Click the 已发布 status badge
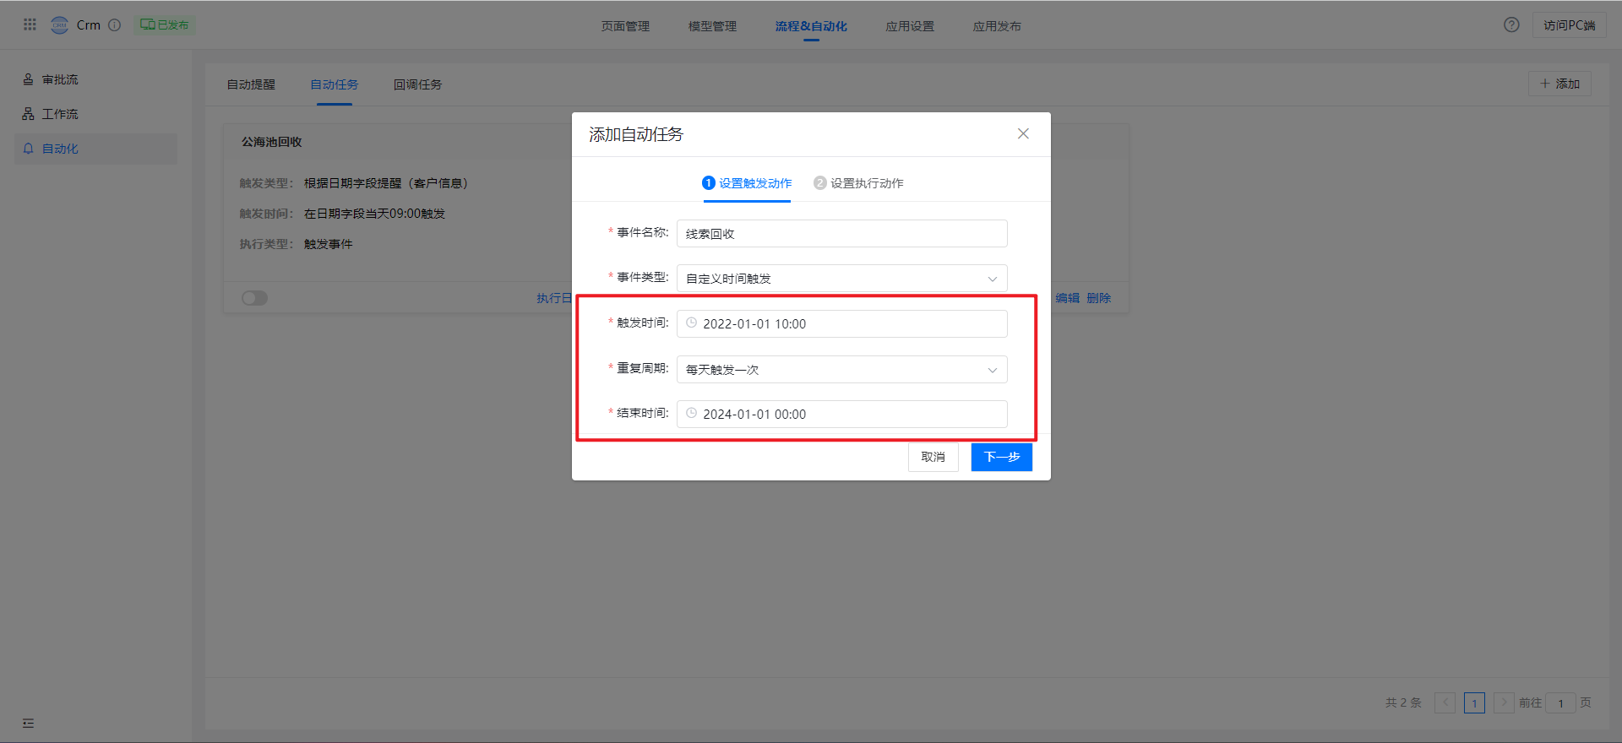Image resolution: width=1622 pixels, height=743 pixels. [164, 24]
